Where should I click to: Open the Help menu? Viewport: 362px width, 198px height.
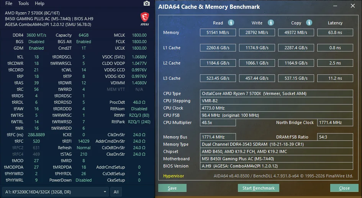point(39,3)
